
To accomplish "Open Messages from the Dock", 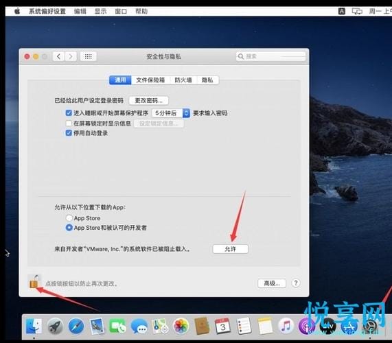I will tap(139, 326).
